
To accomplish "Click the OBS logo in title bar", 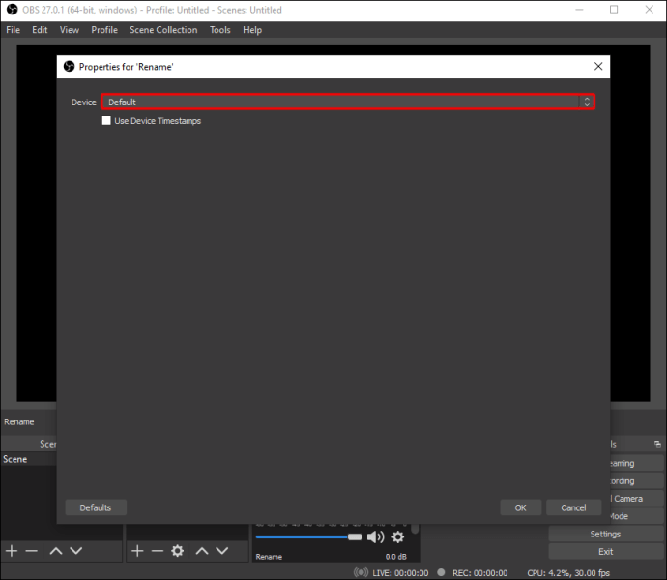I will tap(13, 10).
